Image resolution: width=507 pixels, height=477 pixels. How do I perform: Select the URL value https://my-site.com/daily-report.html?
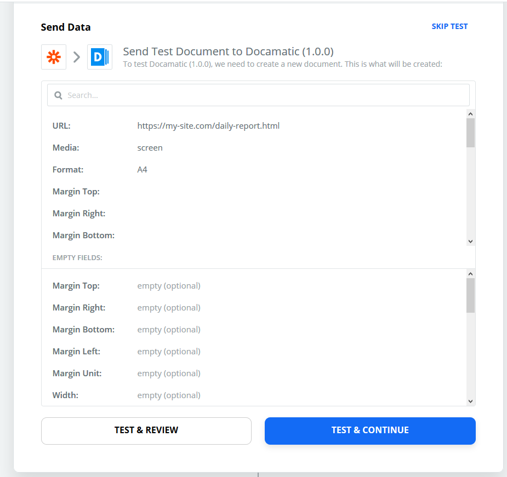tap(208, 126)
